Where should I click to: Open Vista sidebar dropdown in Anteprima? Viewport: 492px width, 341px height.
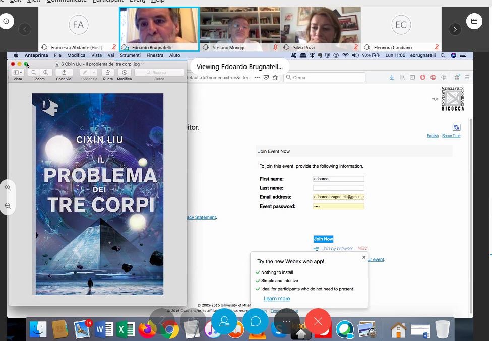click(x=18, y=73)
